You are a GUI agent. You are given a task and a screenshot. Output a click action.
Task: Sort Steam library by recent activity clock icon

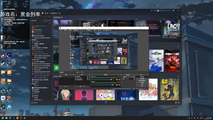(48, 21)
